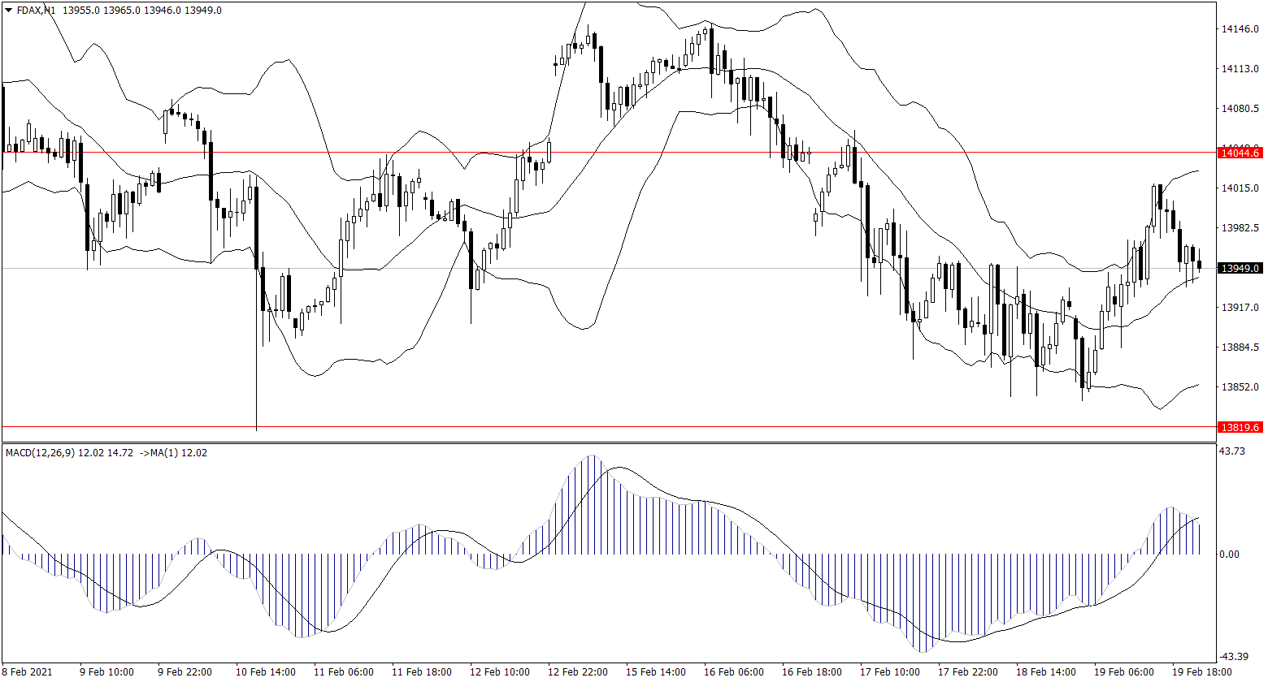Screen dimensions: 1268x682
Task: Click the 14146.0 price scale label
Action: click(x=1240, y=29)
